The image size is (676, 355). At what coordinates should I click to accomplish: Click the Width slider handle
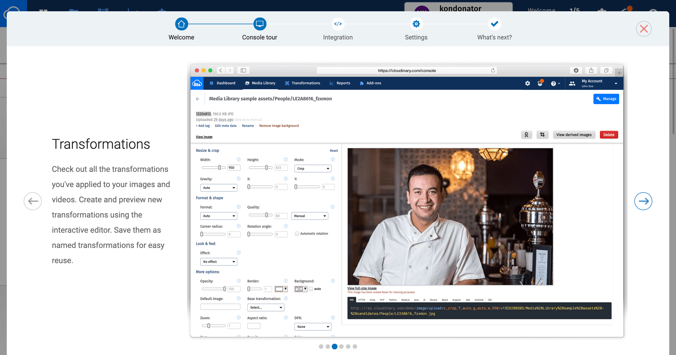pyautogui.click(x=219, y=168)
